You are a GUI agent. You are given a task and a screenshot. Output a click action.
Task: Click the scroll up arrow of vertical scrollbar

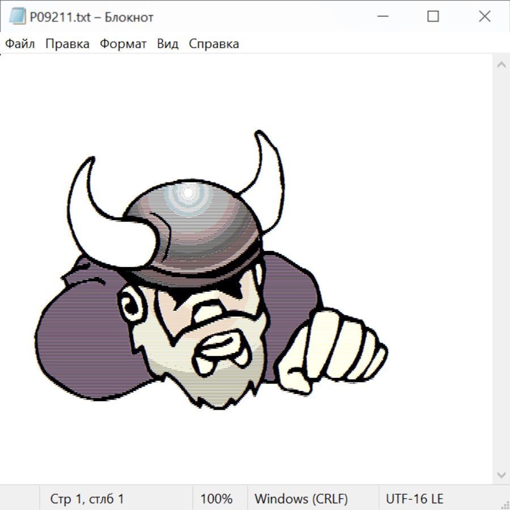tap(501, 65)
